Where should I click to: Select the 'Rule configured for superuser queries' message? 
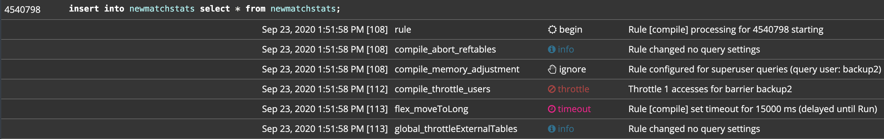tap(754, 69)
